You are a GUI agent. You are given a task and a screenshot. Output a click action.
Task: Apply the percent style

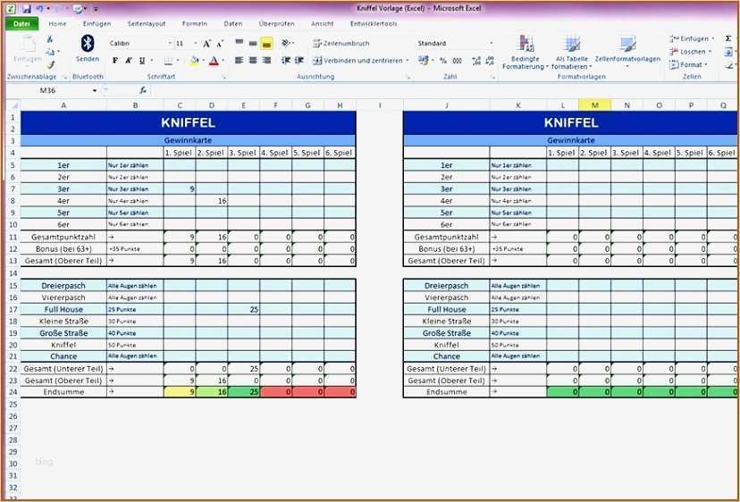pyautogui.click(x=443, y=61)
